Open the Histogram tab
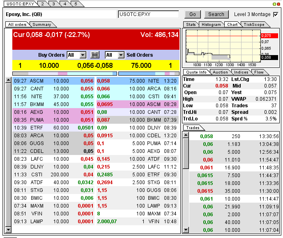This screenshot has height=238, width=283. pos(211,25)
